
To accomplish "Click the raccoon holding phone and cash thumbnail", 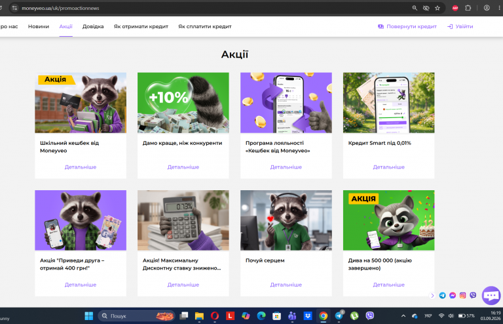I will point(81,220).
